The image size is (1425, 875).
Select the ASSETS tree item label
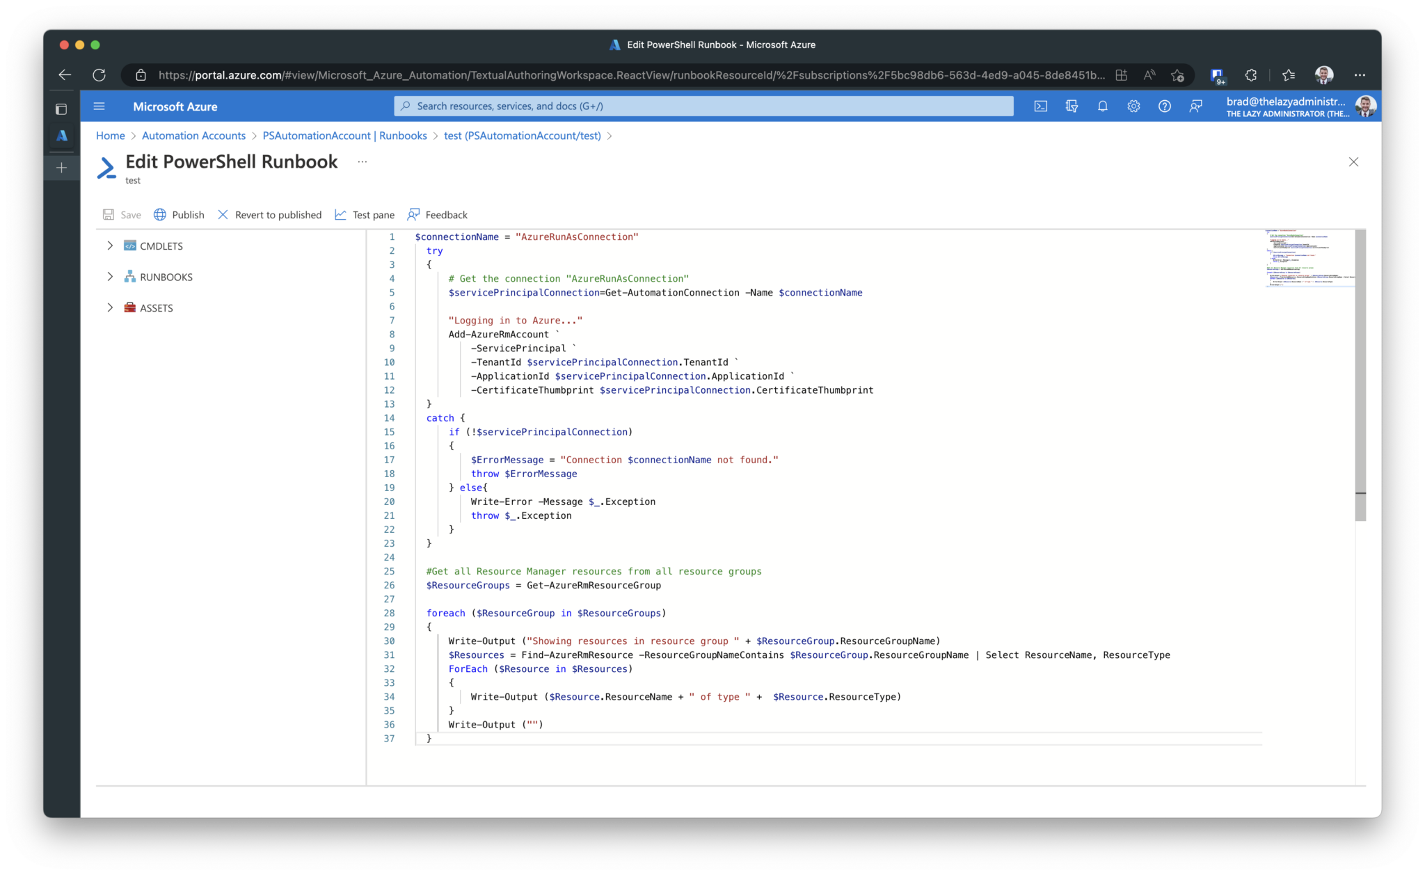tap(157, 308)
